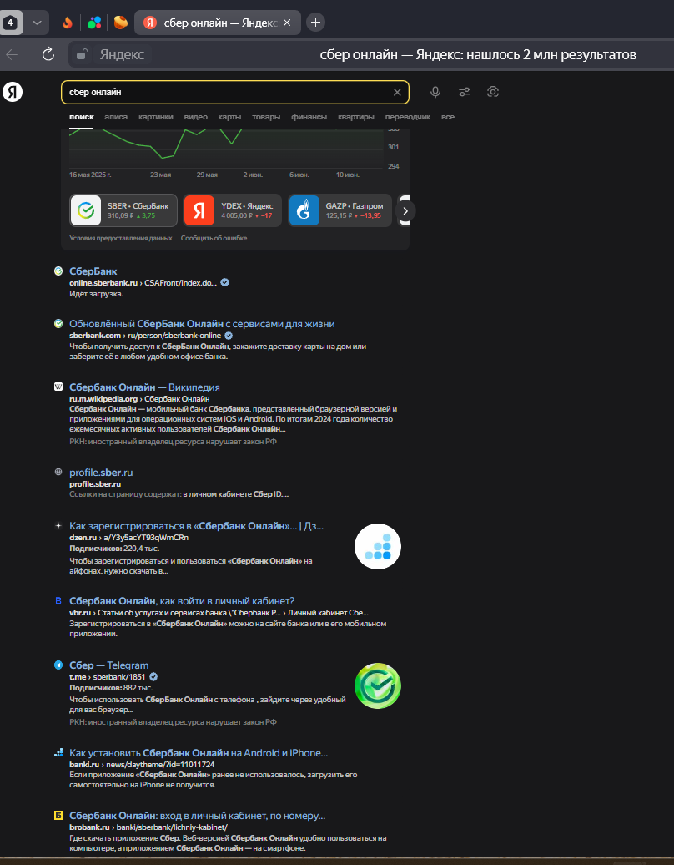Click the brobank.ru favicon icon
Screen dimensions: 674x865
pos(58,816)
